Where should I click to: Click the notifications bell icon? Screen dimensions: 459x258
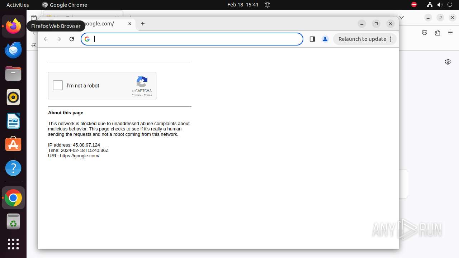click(268, 5)
